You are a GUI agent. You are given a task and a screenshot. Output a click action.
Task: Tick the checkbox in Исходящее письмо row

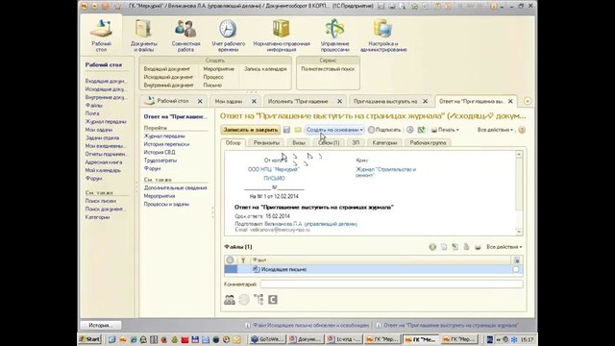[516, 269]
